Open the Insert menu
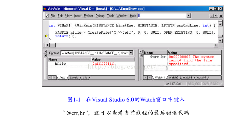This screenshot has width=238, height=126. click(78, 16)
